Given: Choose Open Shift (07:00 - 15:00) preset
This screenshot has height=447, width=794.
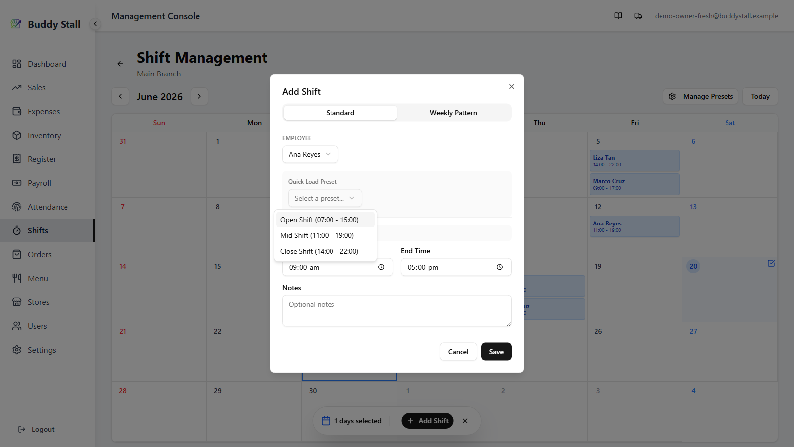Looking at the screenshot, I should pyautogui.click(x=326, y=220).
